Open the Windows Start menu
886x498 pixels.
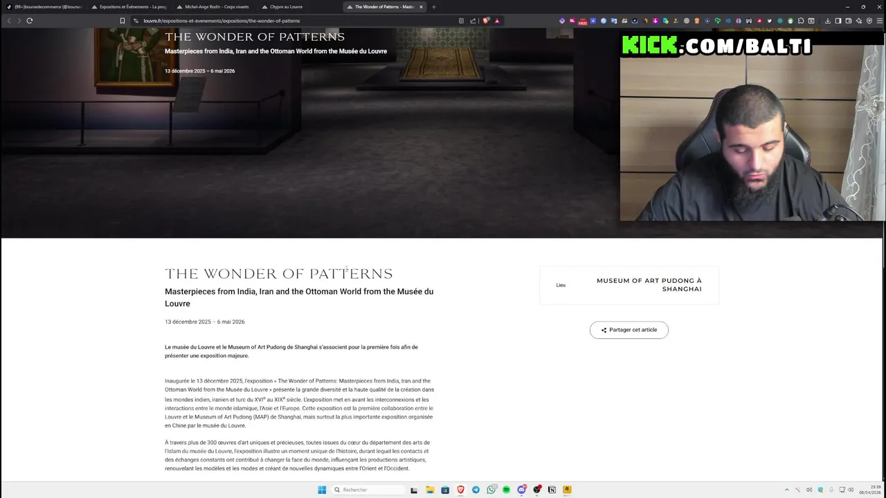click(x=322, y=490)
